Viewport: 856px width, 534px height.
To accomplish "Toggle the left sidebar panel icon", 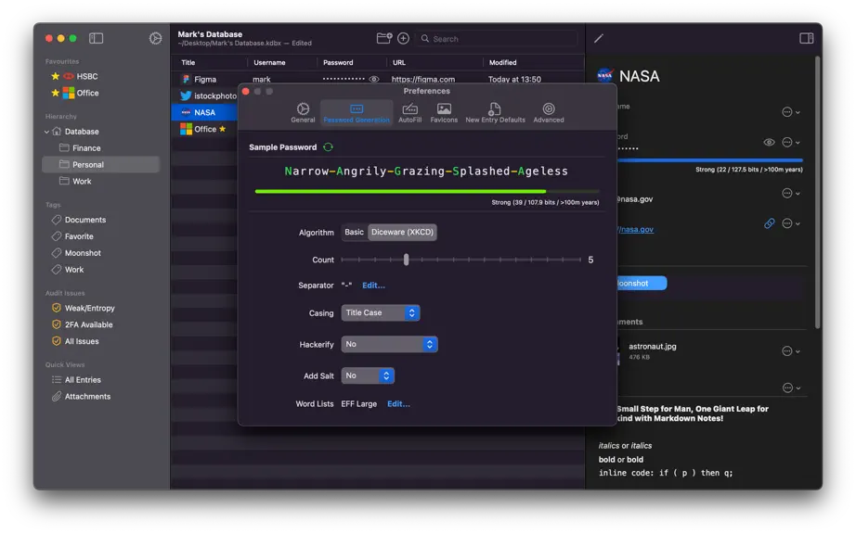I will (96, 38).
